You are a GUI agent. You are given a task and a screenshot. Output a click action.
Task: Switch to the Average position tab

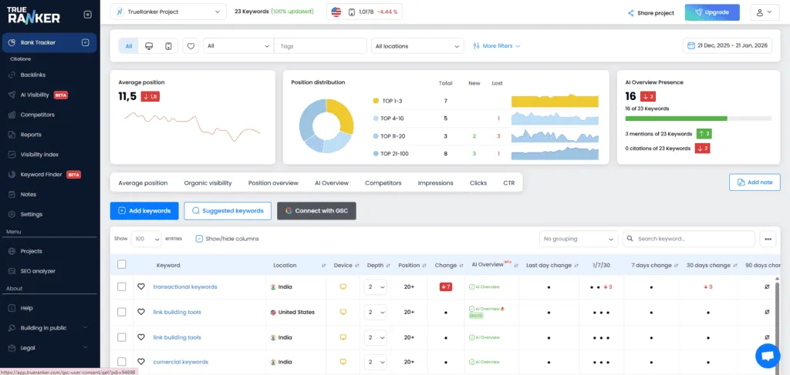pos(143,183)
